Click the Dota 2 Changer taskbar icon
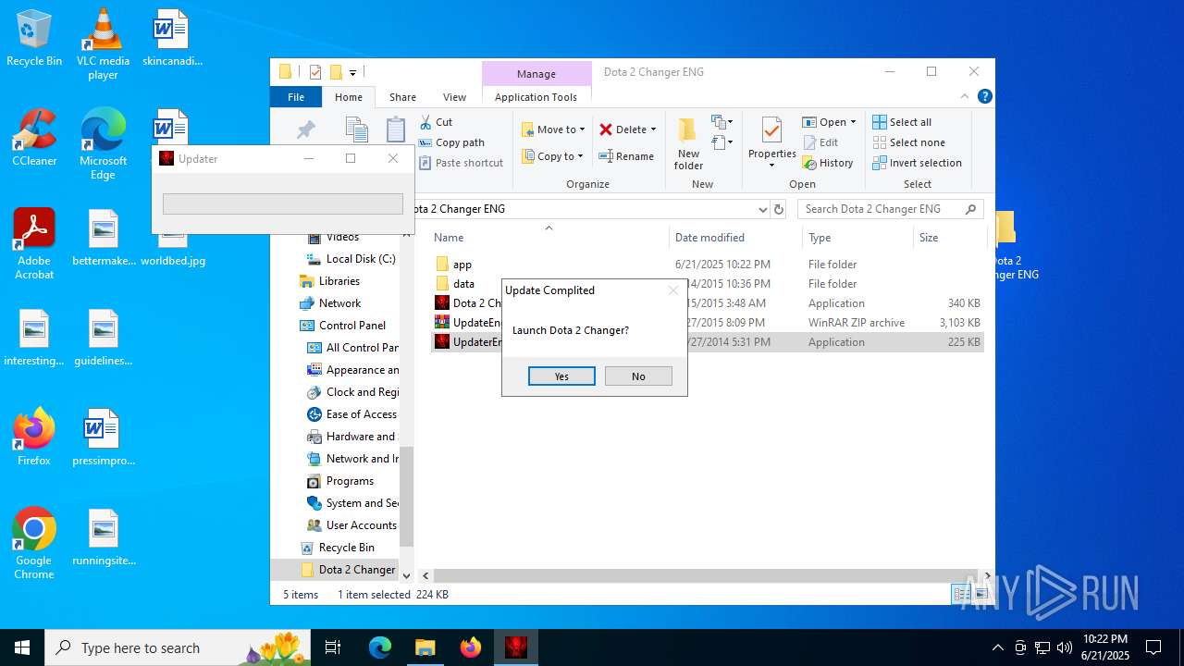This screenshot has height=666, width=1184. 515,647
